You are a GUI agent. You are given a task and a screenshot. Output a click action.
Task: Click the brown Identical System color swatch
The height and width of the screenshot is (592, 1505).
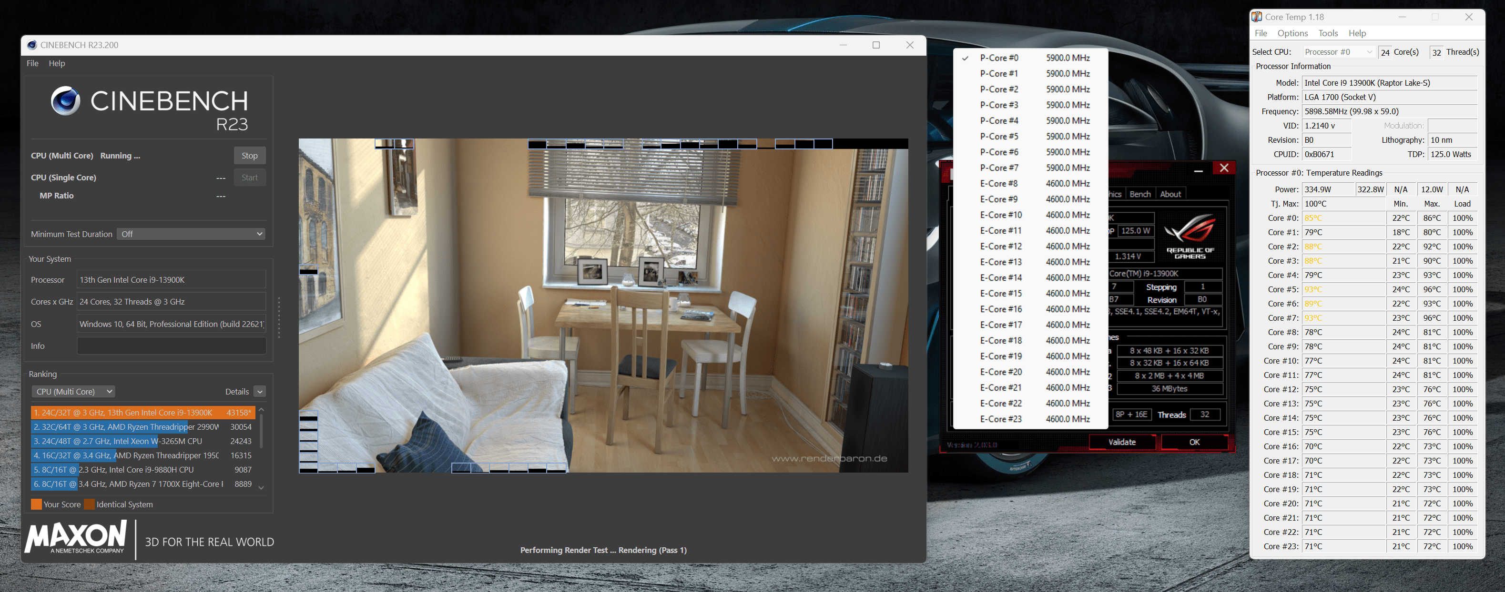pyautogui.click(x=90, y=504)
